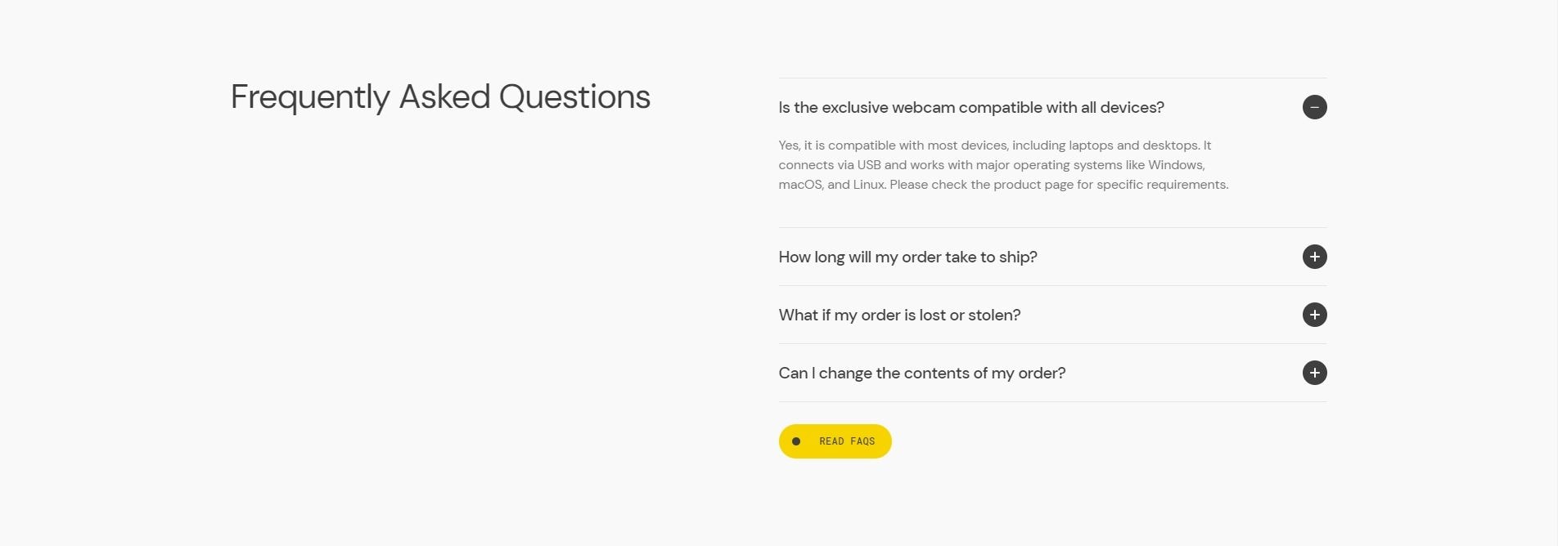The height and width of the screenshot is (546, 1558).
Task: Toggle "Is the exclusive webcam compatible" question
Action: click(970, 108)
